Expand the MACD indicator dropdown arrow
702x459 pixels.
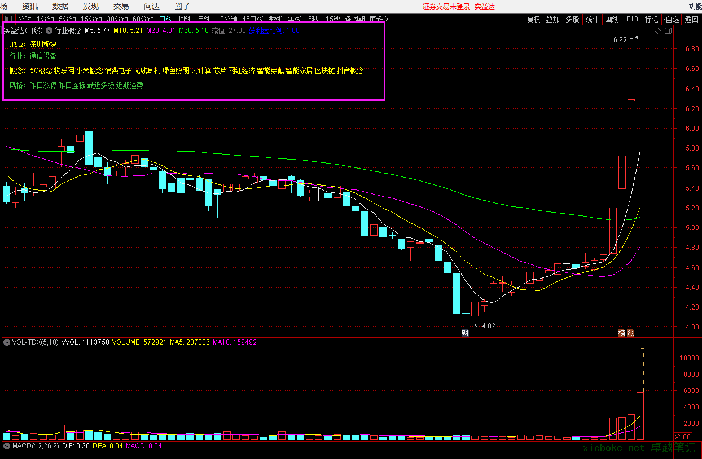[6, 446]
